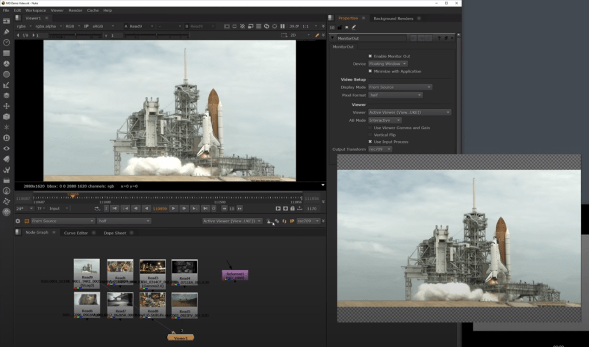Image resolution: width=589 pixels, height=347 pixels.
Task: Select the Reformat1 node in graph
Action: point(235,275)
